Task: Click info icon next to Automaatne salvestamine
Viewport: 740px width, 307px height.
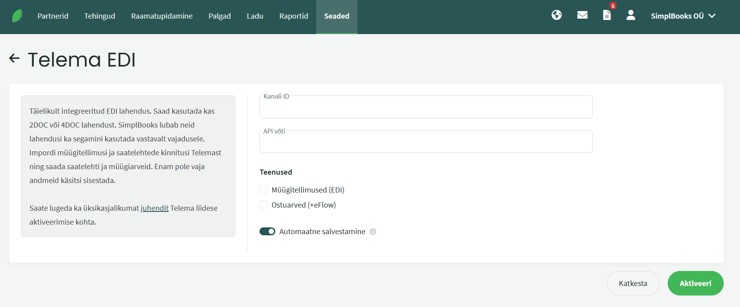Action: (x=373, y=232)
